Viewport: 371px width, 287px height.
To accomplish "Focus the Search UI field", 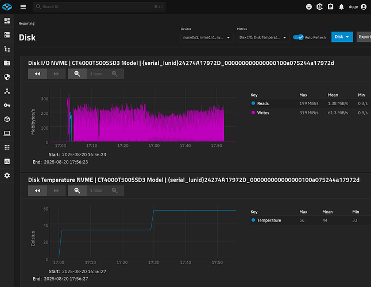I will pos(99,7).
